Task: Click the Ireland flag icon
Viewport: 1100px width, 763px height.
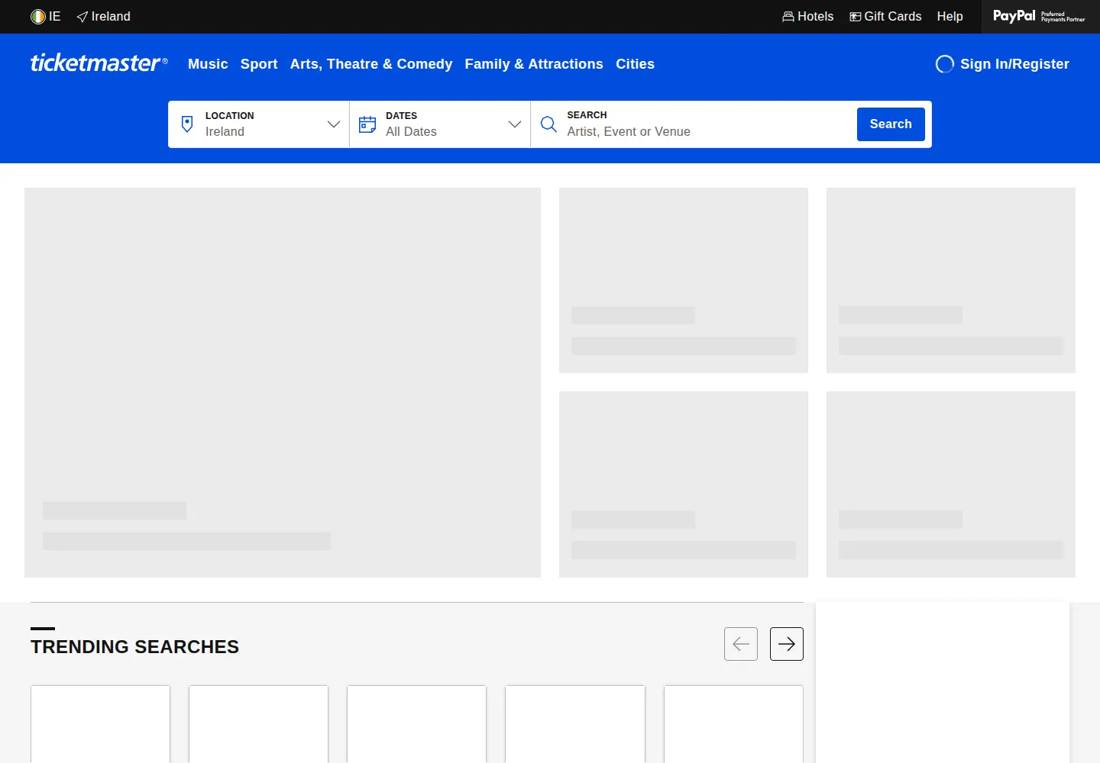Action: coord(38,17)
